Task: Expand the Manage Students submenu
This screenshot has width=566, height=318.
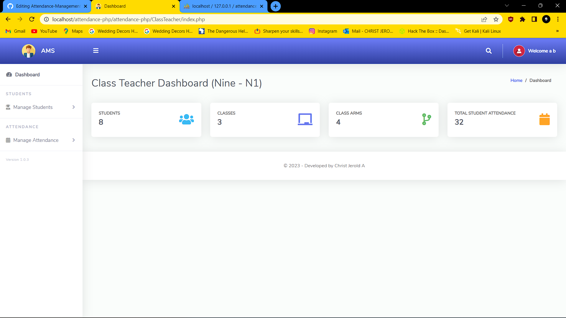Action: 73,107
